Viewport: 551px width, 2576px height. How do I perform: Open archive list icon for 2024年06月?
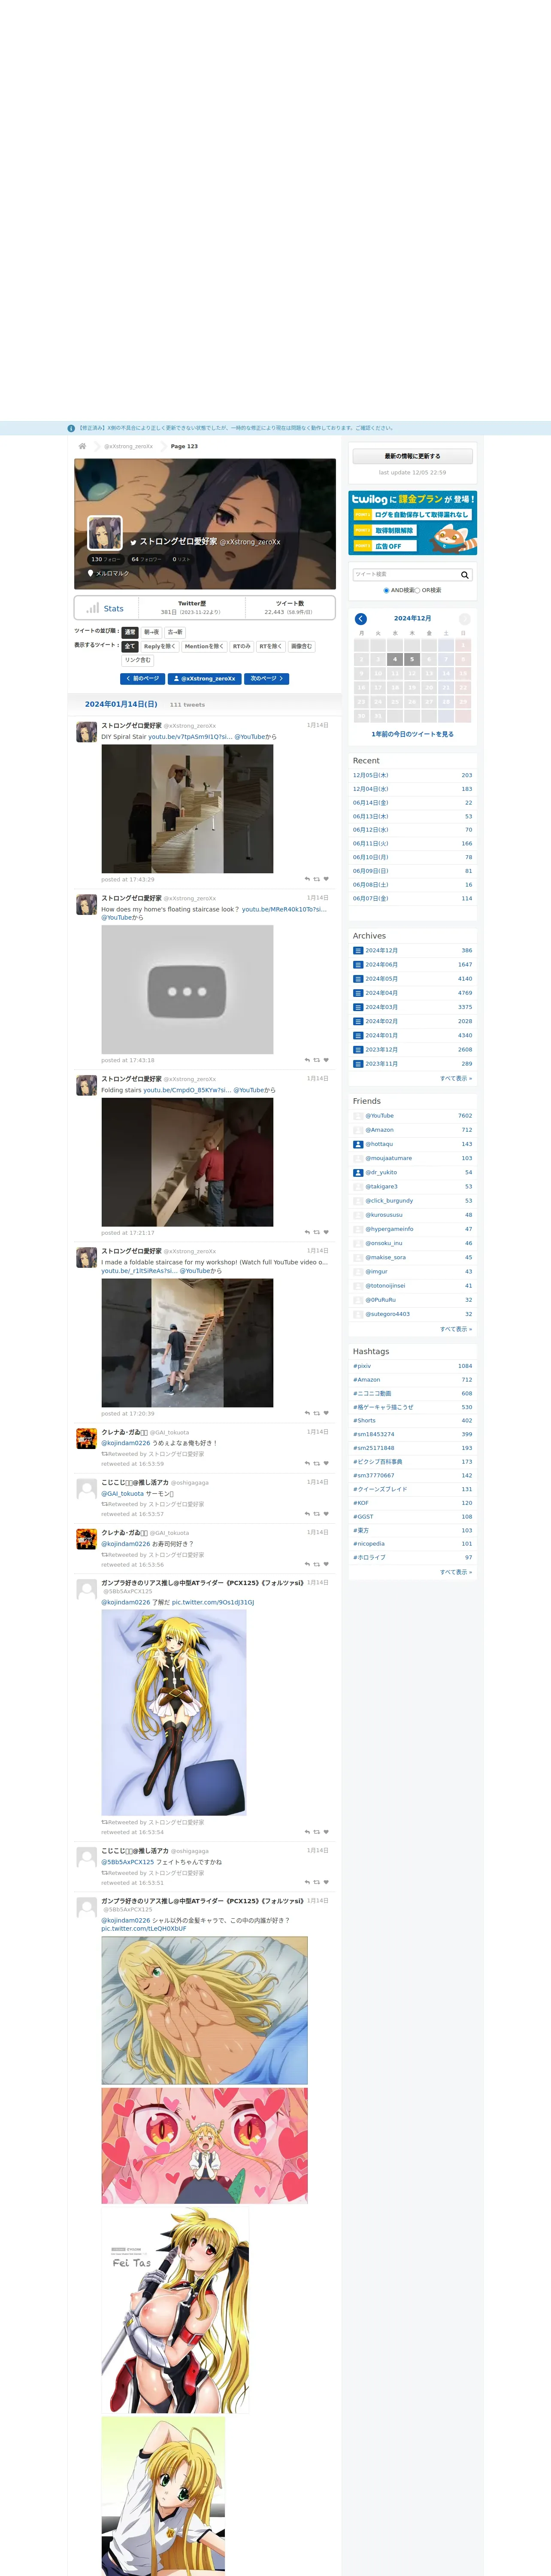pyautogui.click(x=358, y=965)
